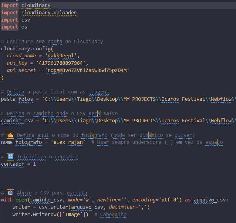Click the 'contador' variable assignment
Image resolution: width=236 pixels, height=223 pixels.
(x=13, y=164)
